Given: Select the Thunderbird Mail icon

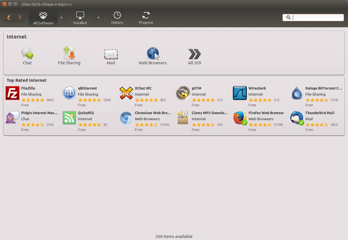Looking at the screenshot, I should 297,118.
